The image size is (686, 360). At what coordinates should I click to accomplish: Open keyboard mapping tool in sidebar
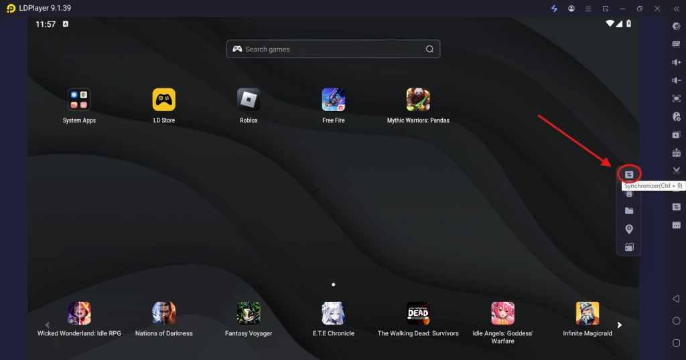click(676, 44)
